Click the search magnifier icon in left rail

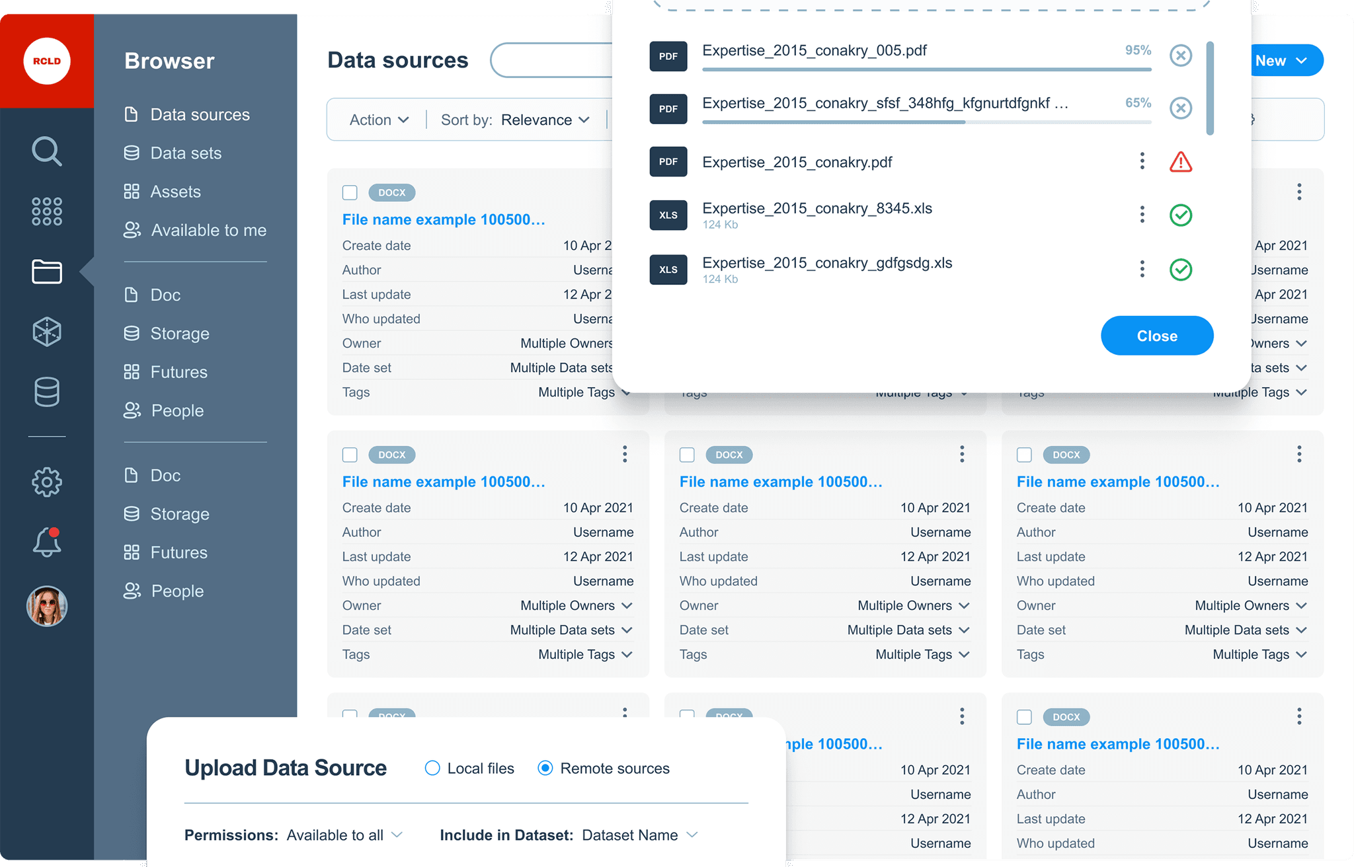[46, 151]
